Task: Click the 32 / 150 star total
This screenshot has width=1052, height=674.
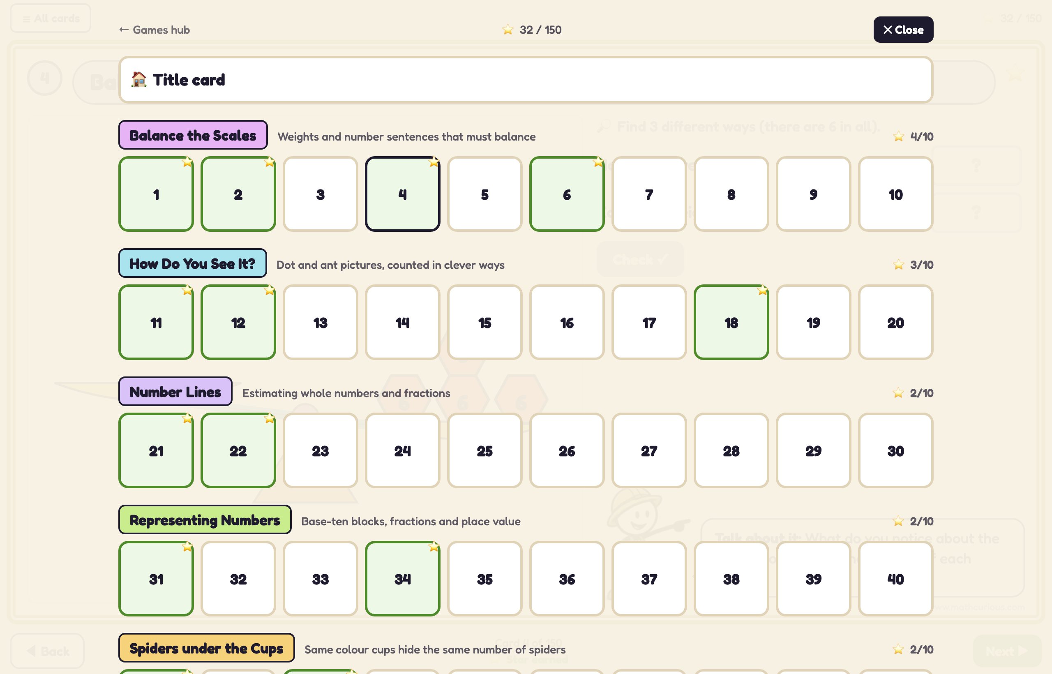Action: pos(532,30)
